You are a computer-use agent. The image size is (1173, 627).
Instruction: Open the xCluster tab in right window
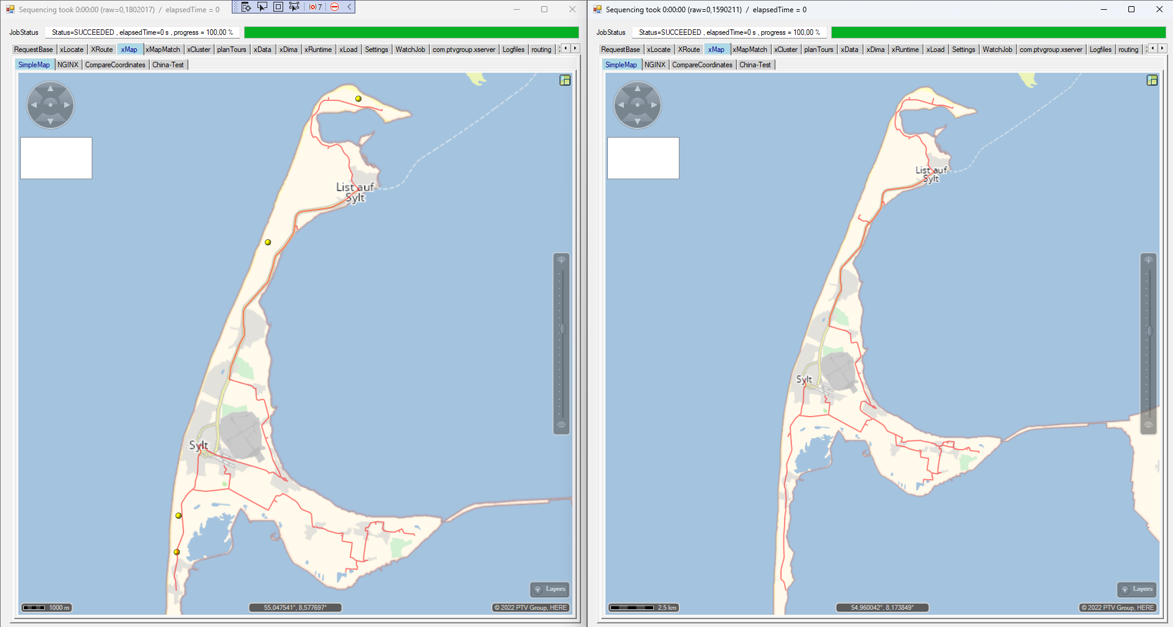pyautogui.click(x=785, y=50)
